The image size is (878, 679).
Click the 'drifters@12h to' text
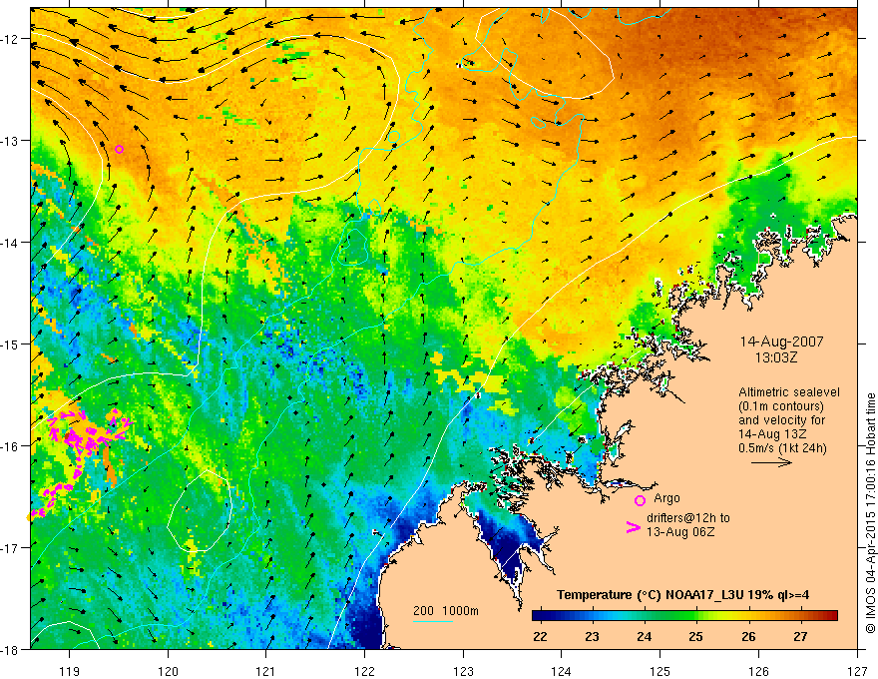(x=688, y=517)
